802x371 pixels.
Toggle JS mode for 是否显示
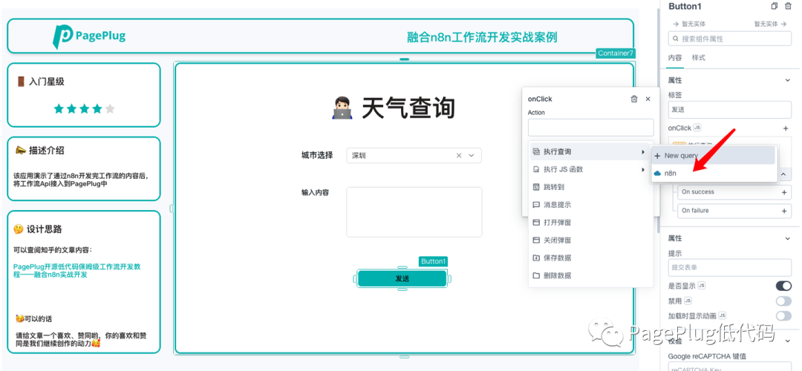coord(701,285)
